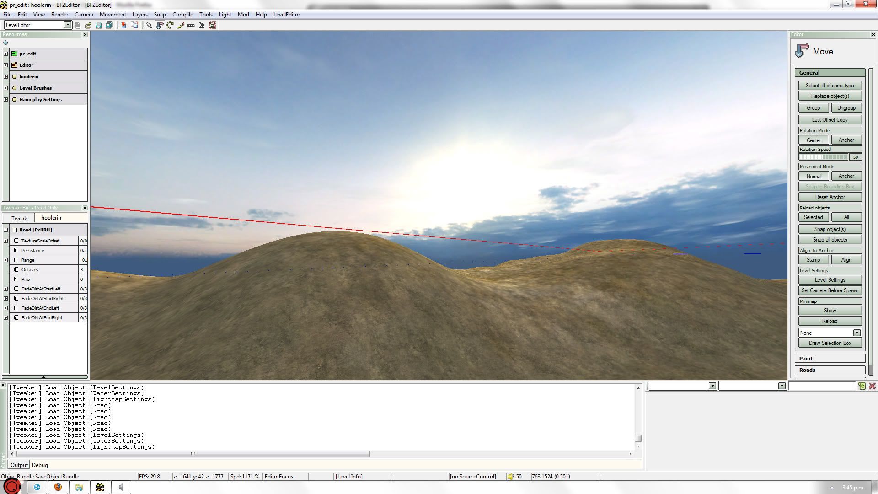878x494 pixels.
Task: Set Rotation Mode to Center
Action: pyautogui.click(x=814, y=140)
